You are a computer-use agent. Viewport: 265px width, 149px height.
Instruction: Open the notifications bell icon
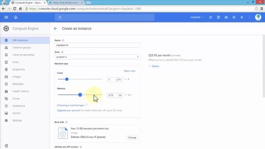tap(242, 17)
